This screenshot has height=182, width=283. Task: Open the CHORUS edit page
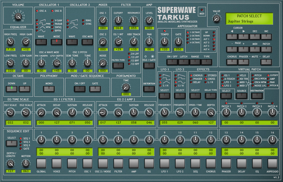211,163
